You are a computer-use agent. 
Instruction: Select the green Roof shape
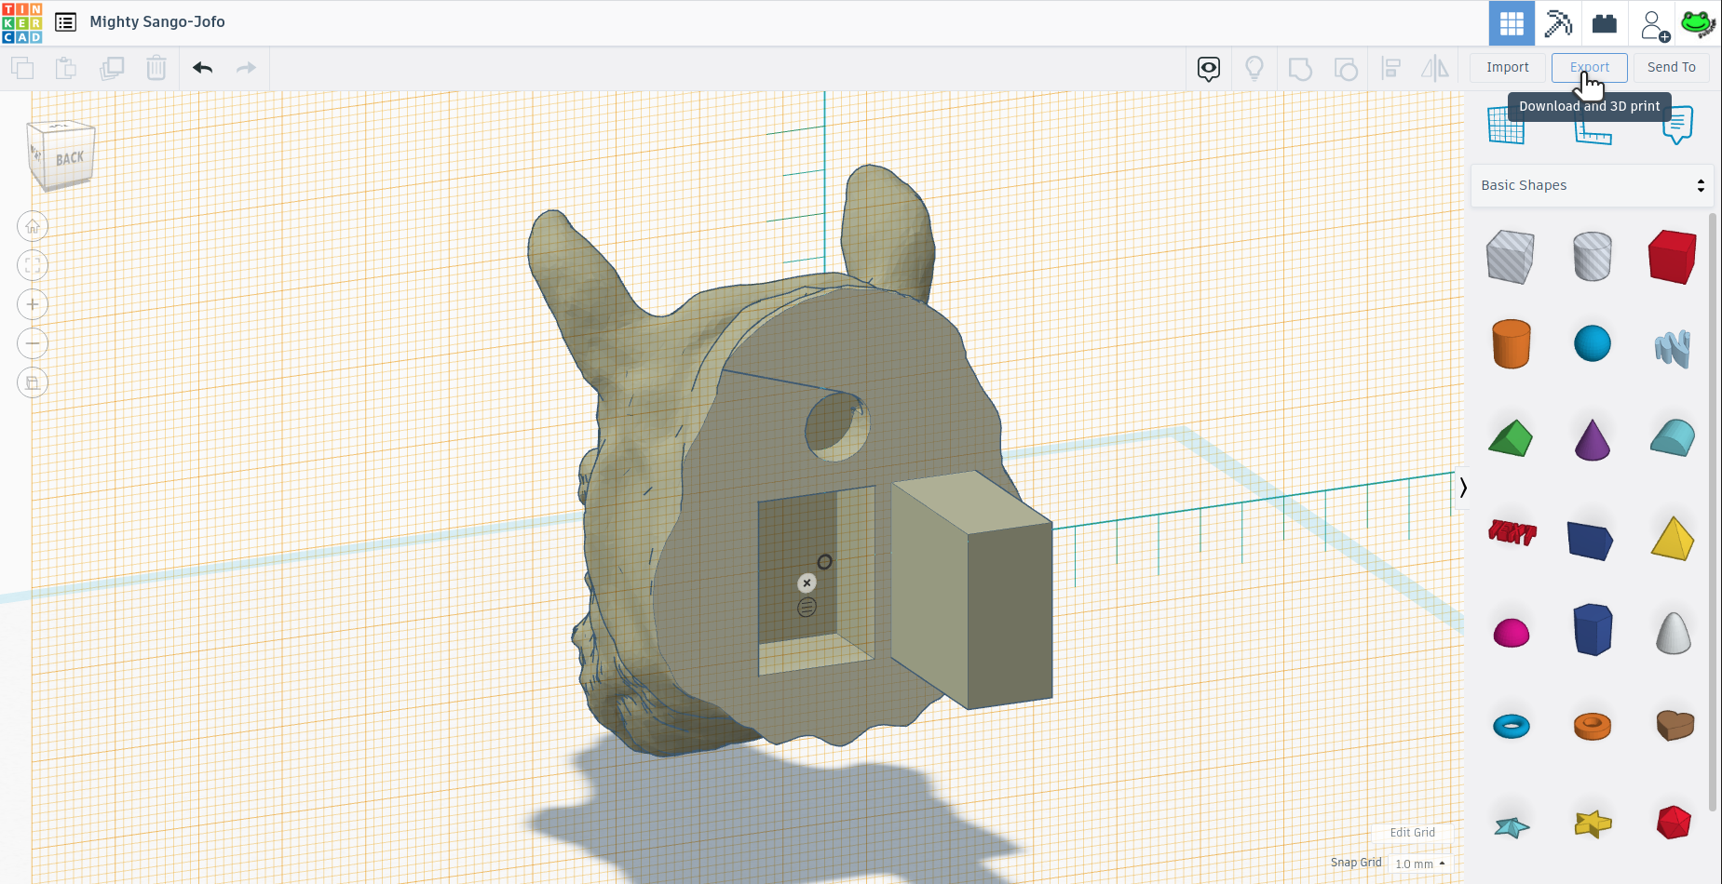tap(1511, 438)
